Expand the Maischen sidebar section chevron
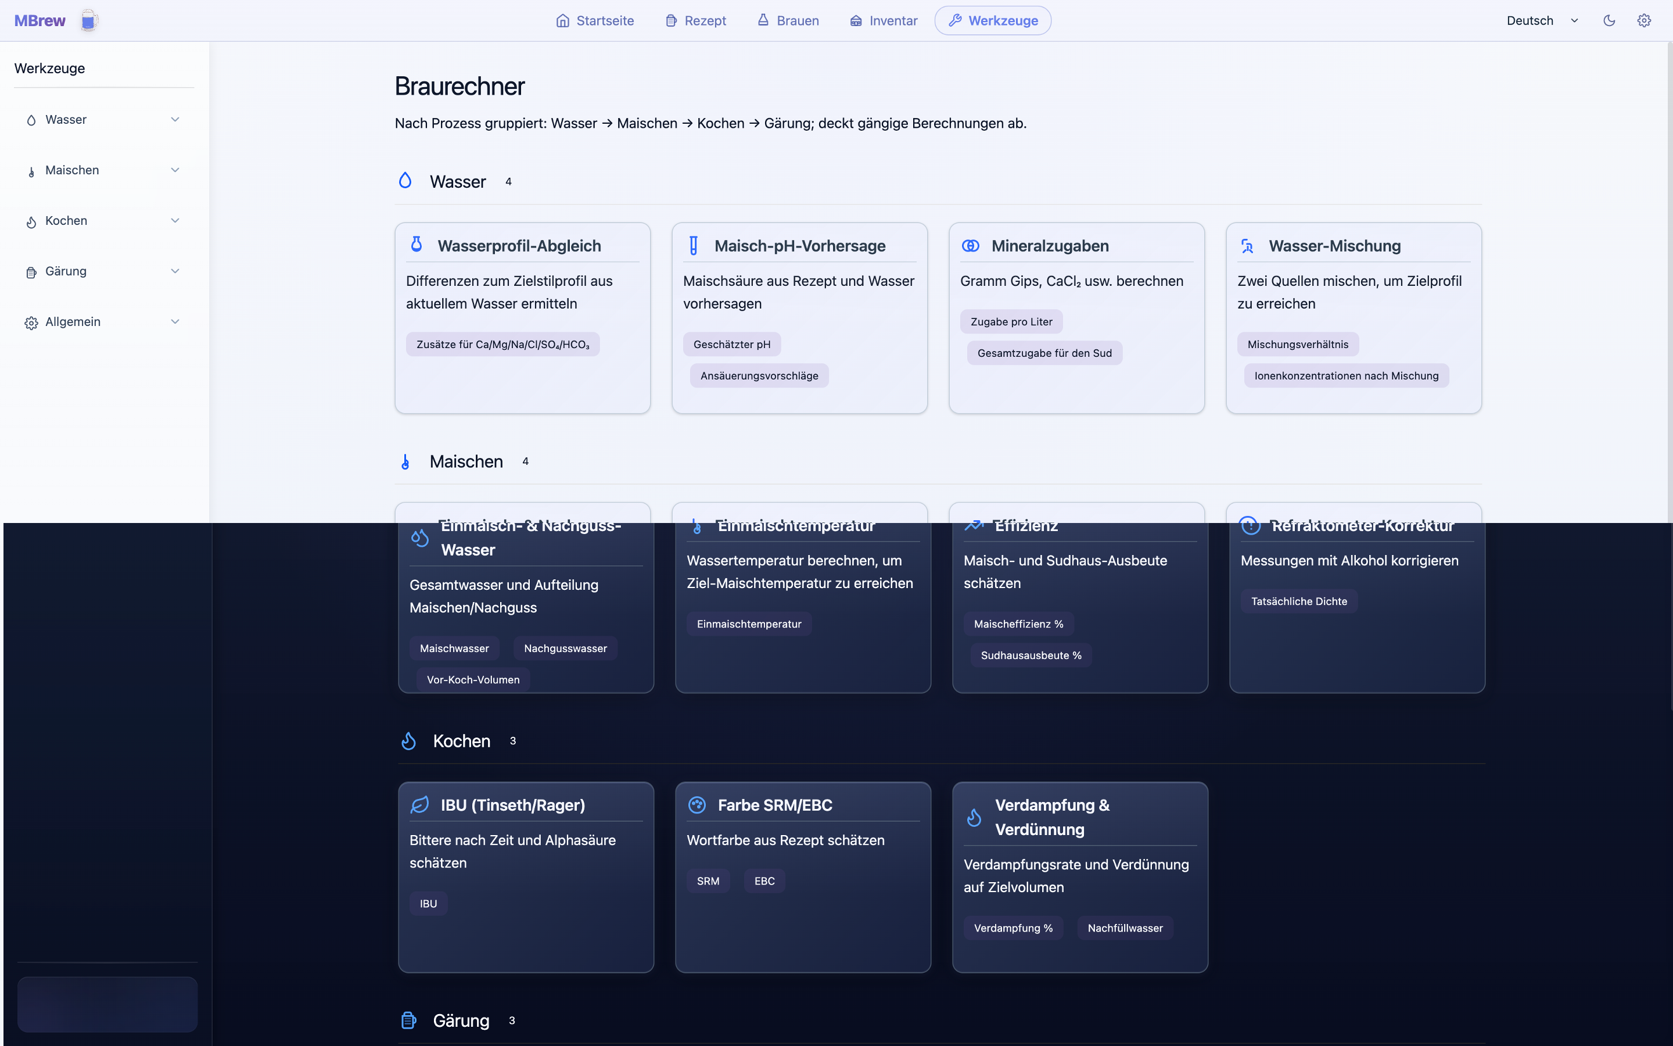 [175, 170]
